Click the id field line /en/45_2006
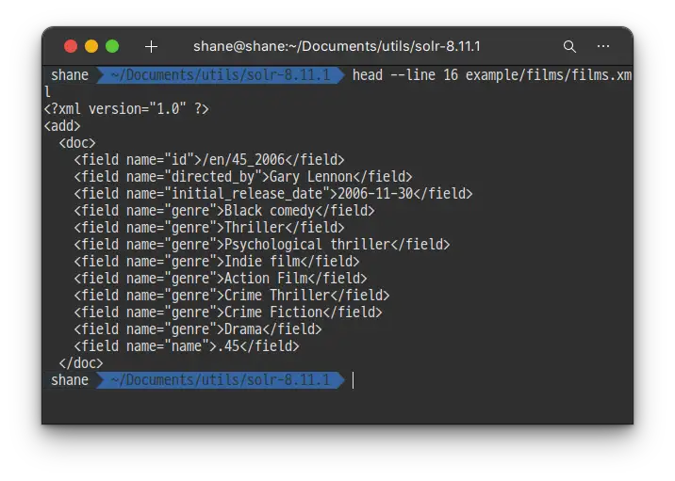This screenshot has width=675, height=481. click(x=209, y=160)
